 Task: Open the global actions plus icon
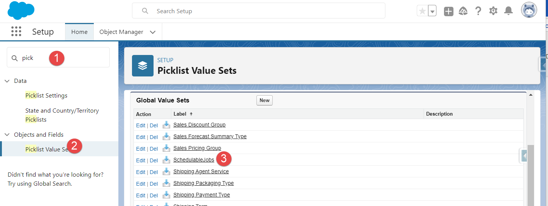point(449,11)
